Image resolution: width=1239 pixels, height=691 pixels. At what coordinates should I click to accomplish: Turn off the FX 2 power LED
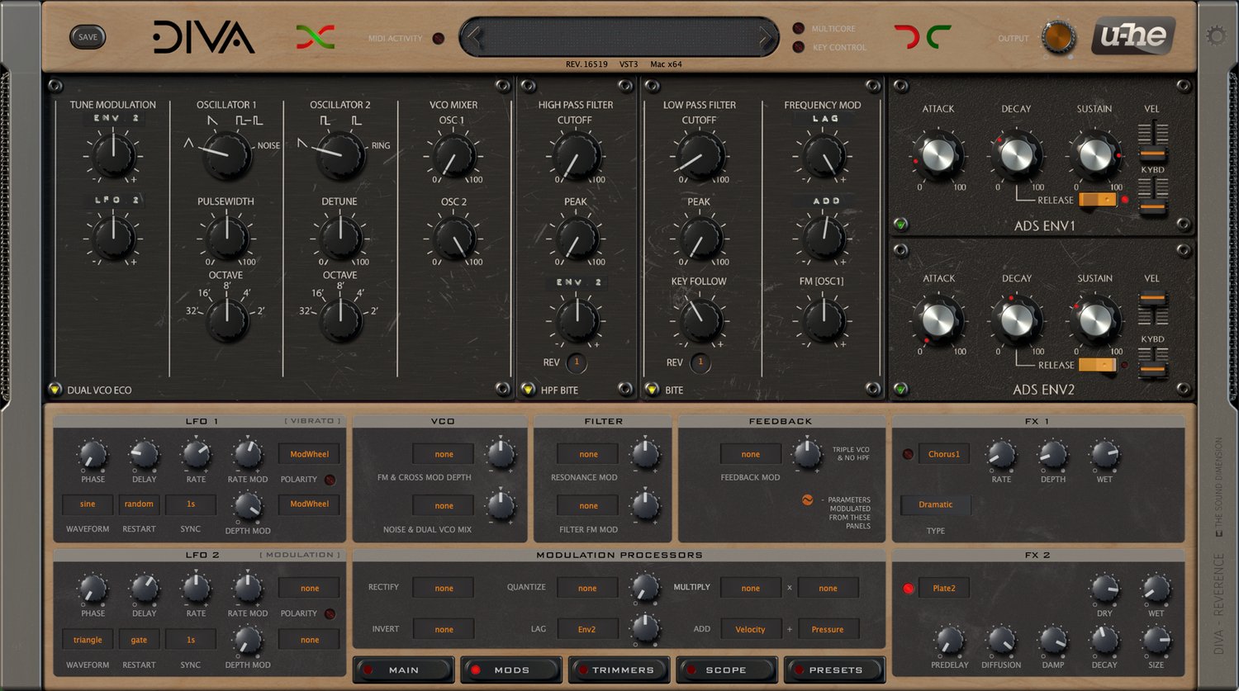click(909, 589)
